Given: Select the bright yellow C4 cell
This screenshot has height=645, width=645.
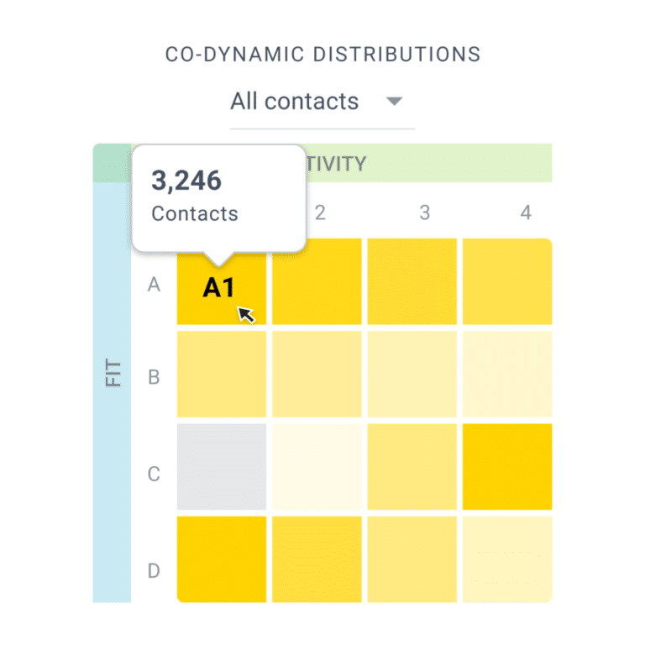Looking at the screenshot, I should click(507, 467).
